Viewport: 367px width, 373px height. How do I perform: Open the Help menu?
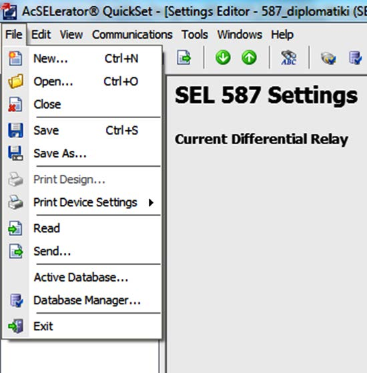pos(282,35)
